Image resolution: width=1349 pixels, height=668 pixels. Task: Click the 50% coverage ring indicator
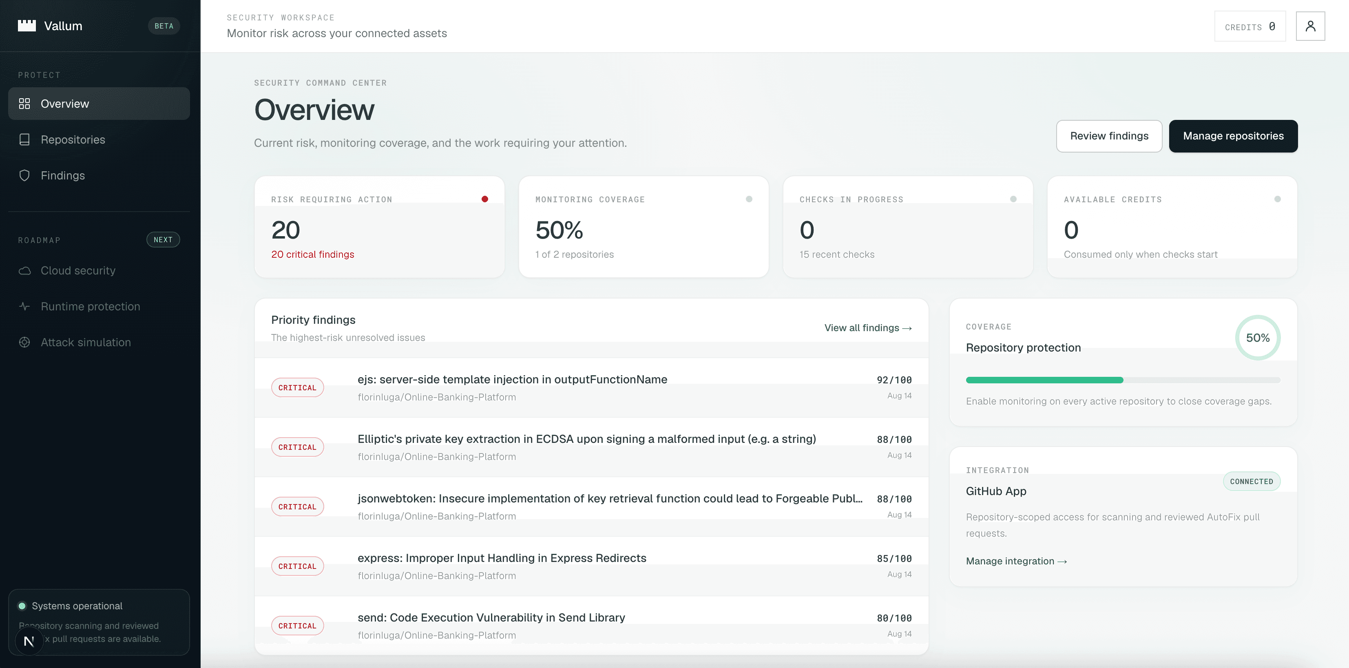1257,338
